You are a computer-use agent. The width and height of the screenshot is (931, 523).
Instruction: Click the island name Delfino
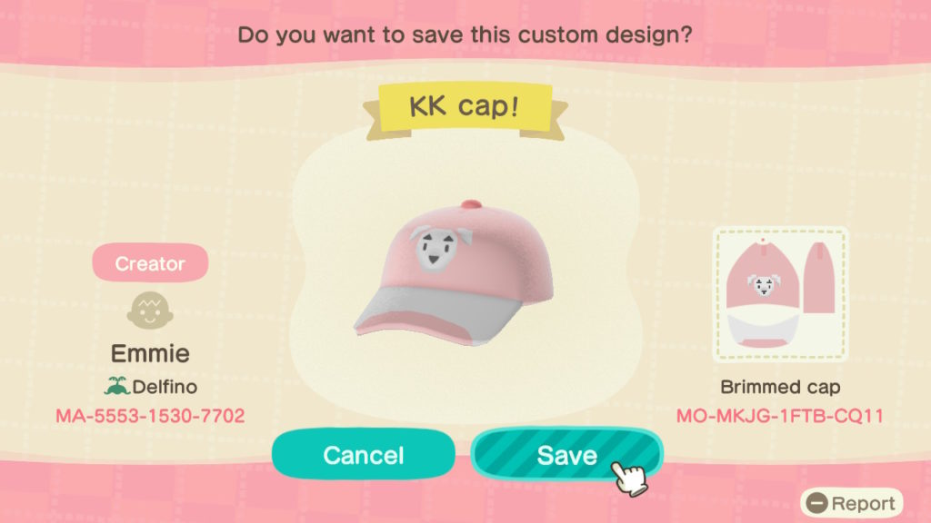click(x=165, y=387)
